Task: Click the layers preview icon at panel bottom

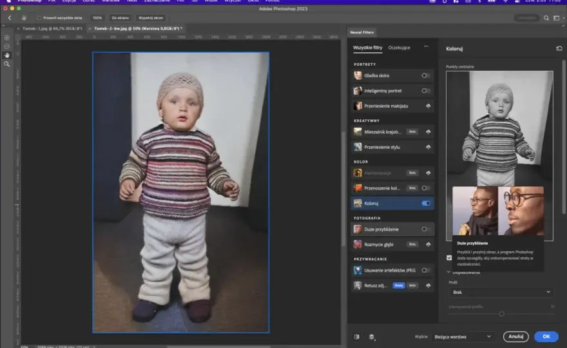Action: tap(371, 337)
